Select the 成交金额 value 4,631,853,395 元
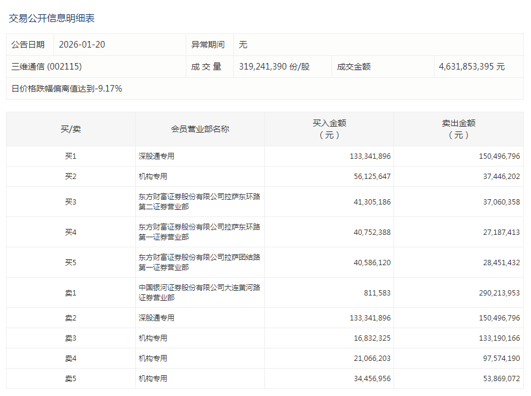This screenshot has height=396, width=531. click(x=471, y=67)
